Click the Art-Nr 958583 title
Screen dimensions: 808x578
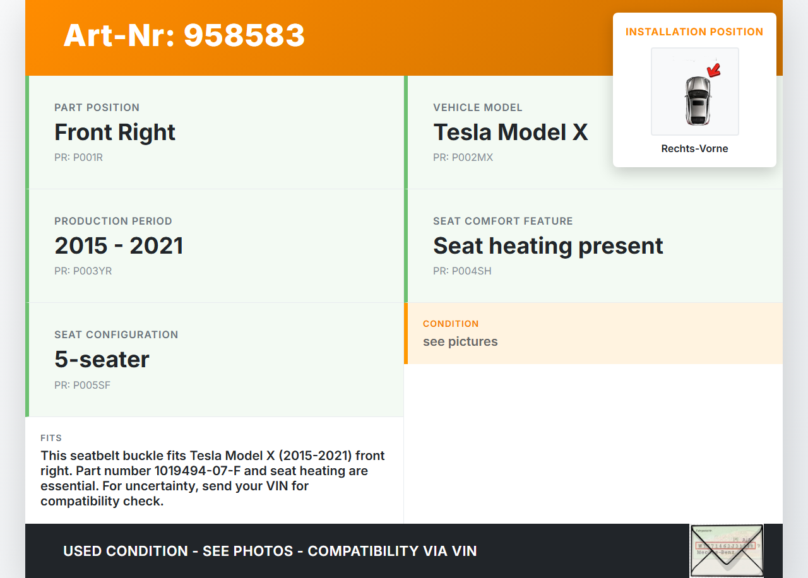tap(184, 35)
